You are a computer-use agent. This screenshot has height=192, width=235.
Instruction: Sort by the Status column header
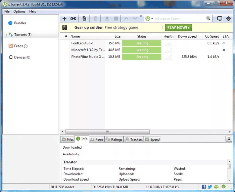coord(142,36)
